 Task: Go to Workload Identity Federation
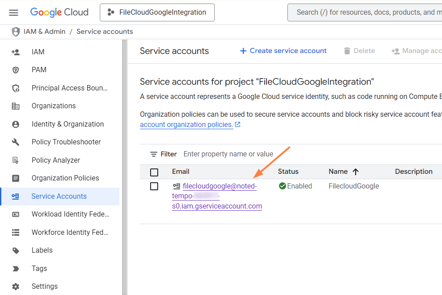(70, 214)
